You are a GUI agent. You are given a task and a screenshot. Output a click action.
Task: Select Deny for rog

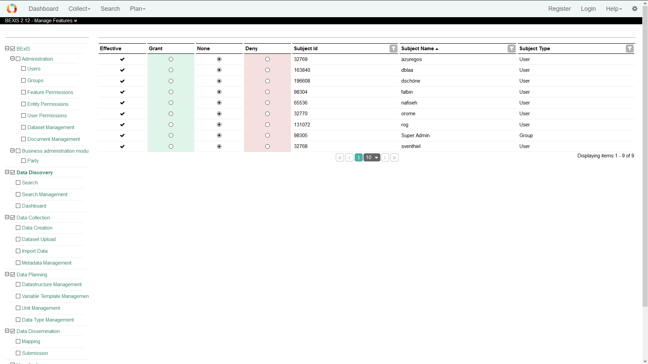pyautogui.click(x=267, y=125)
